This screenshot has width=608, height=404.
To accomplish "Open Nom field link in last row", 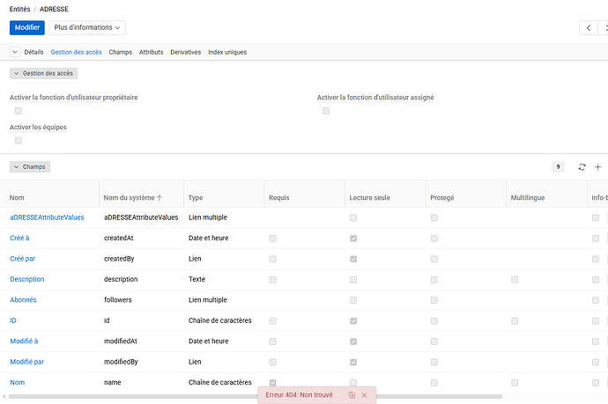I will (x=18, y=382).
